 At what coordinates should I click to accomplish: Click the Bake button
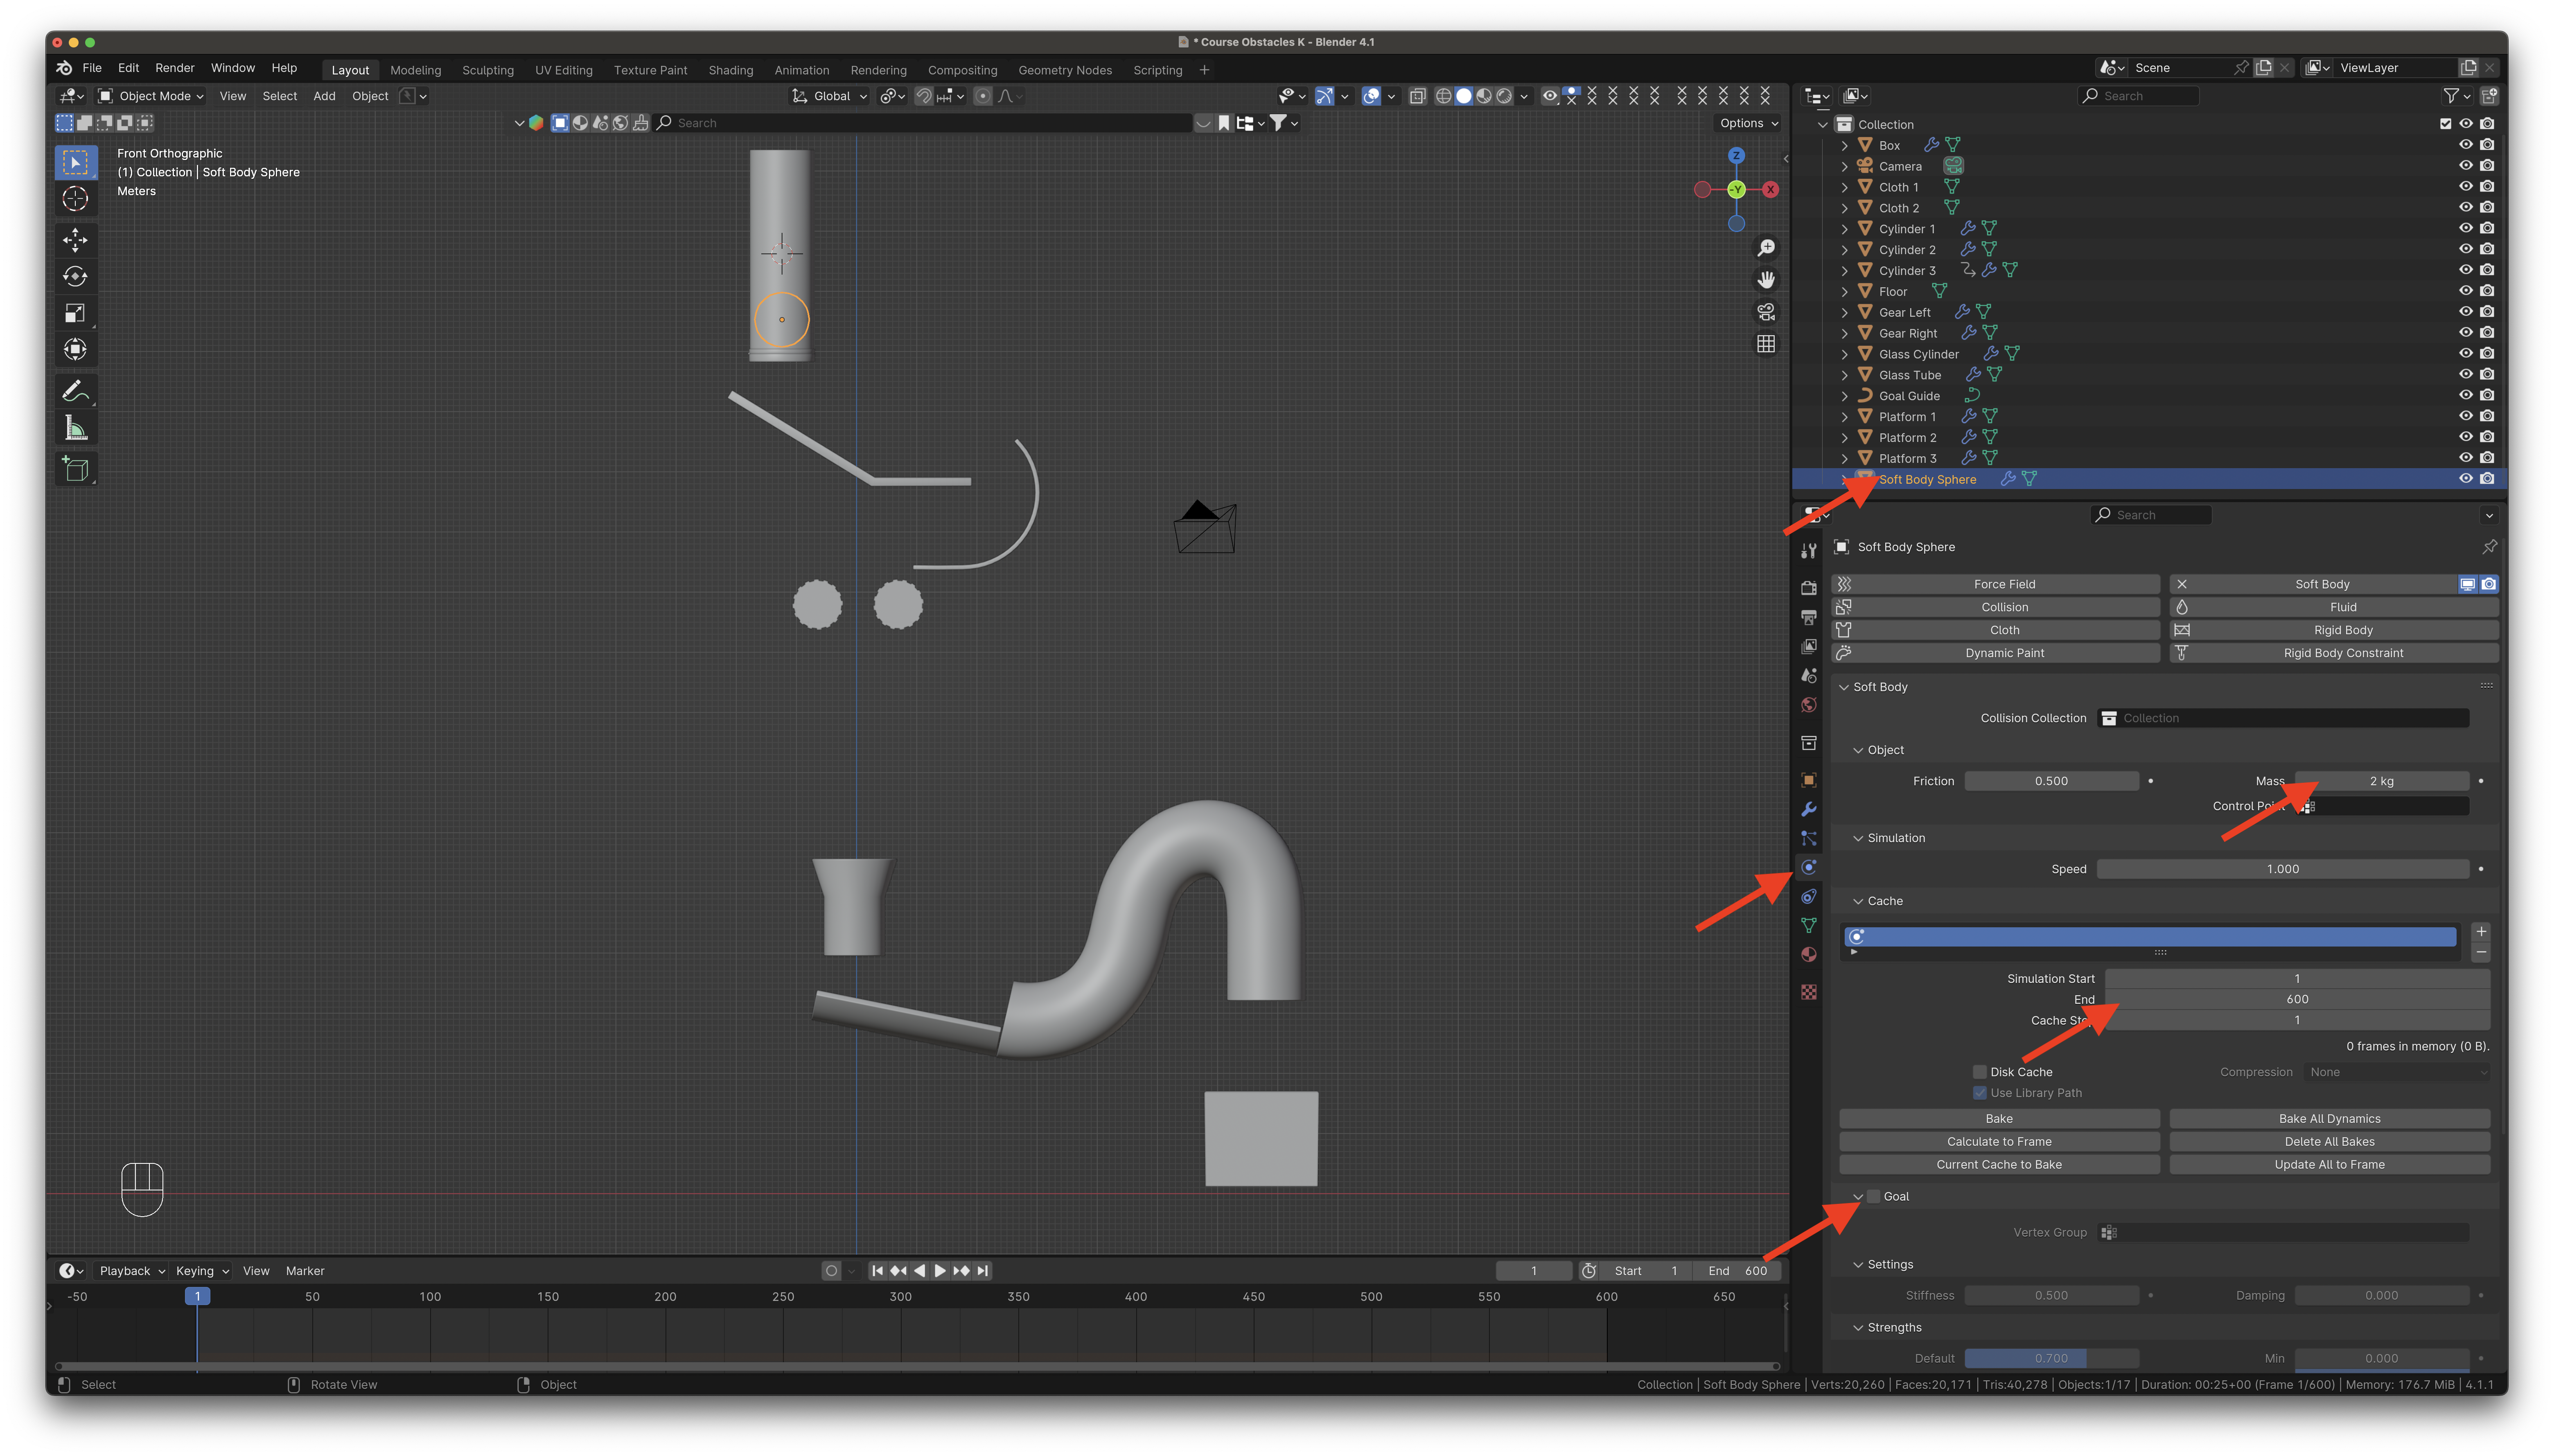tap(1999, 1119)
